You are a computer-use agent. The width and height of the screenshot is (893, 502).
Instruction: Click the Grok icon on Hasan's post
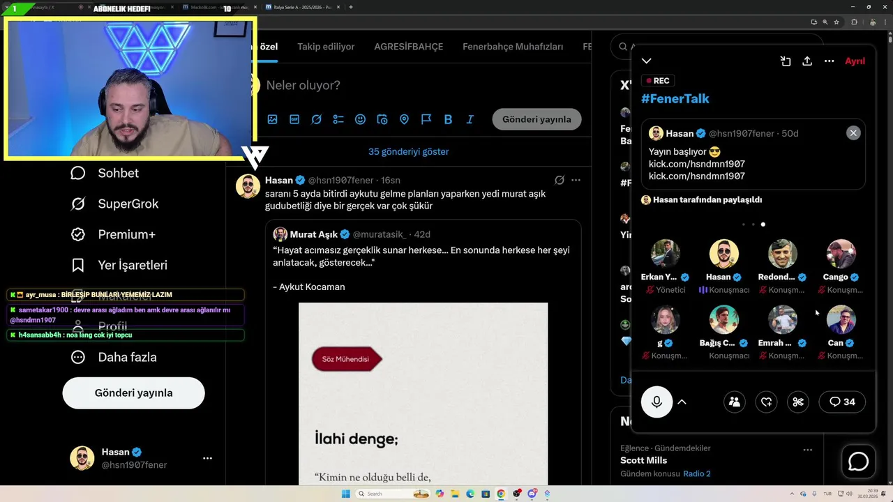click(559, 180)
